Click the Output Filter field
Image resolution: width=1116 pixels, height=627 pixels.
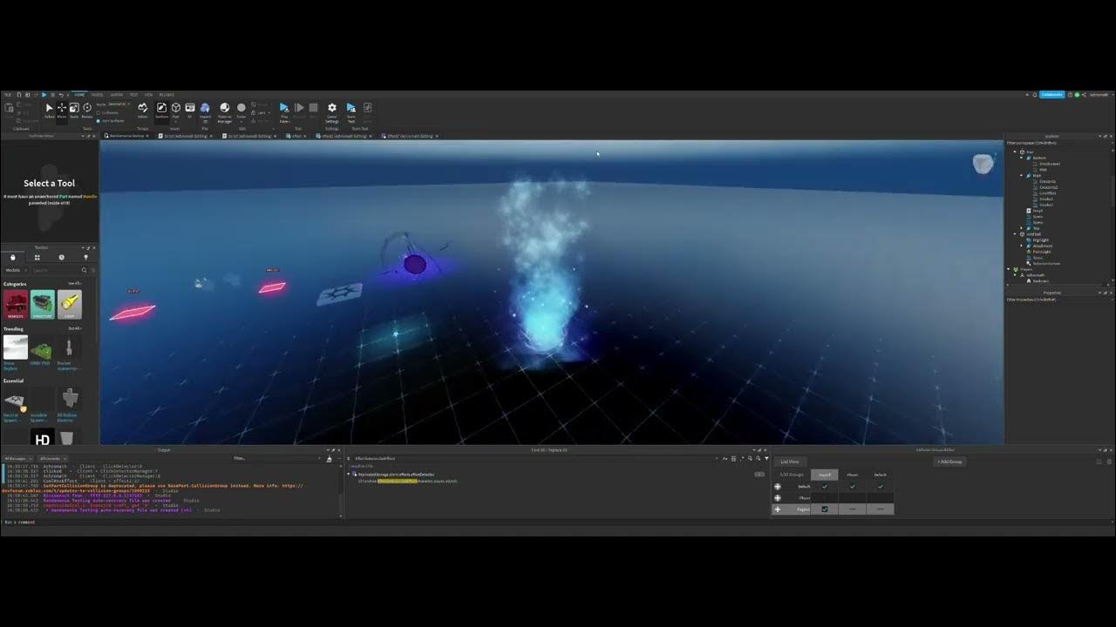click(x=276, y=458)
